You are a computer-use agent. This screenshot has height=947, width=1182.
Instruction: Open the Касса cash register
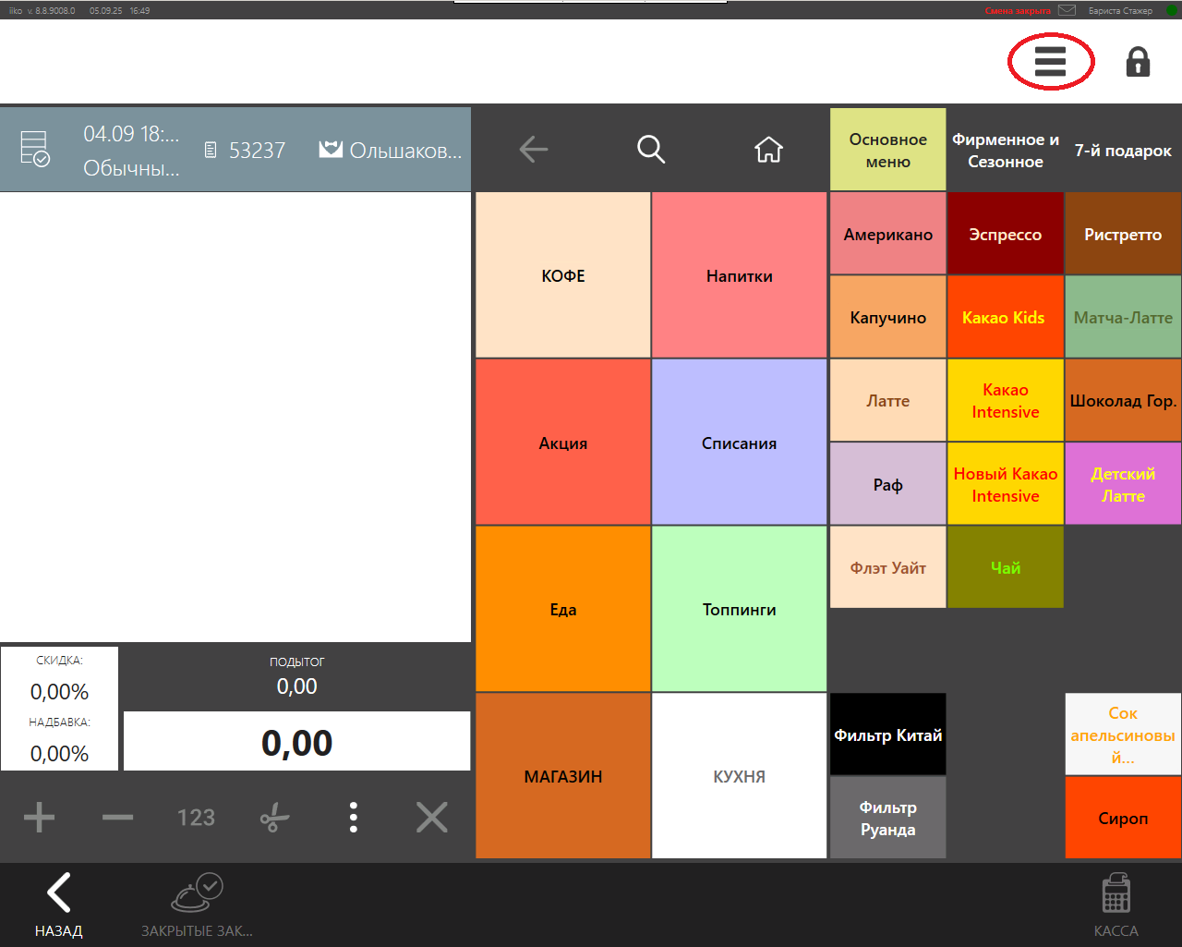1116,905
